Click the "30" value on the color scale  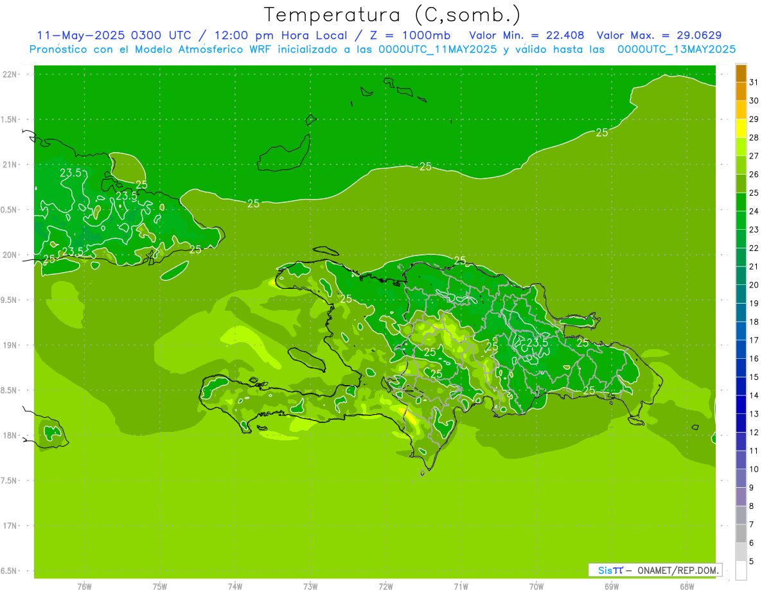754,101
